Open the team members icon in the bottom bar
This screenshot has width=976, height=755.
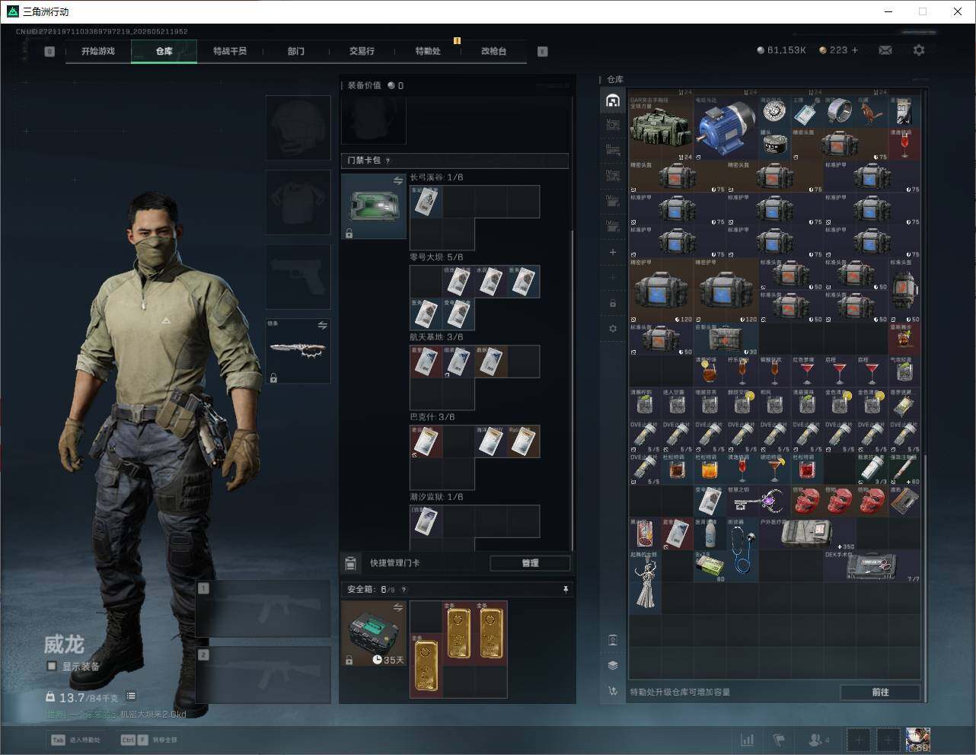click(x=818, y=740)
